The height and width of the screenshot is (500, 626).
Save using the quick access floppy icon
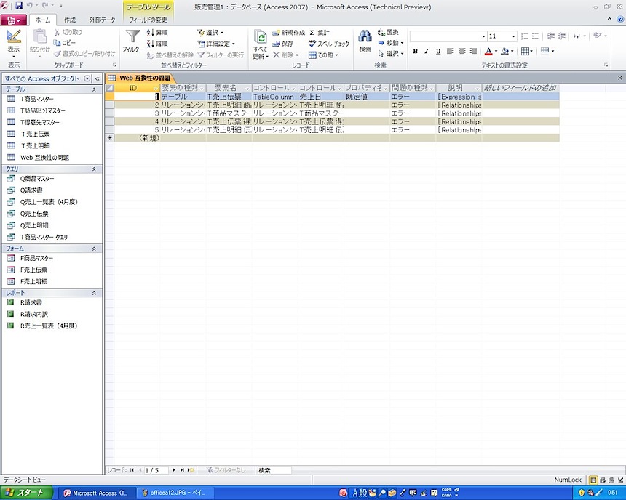pos(18,6)
